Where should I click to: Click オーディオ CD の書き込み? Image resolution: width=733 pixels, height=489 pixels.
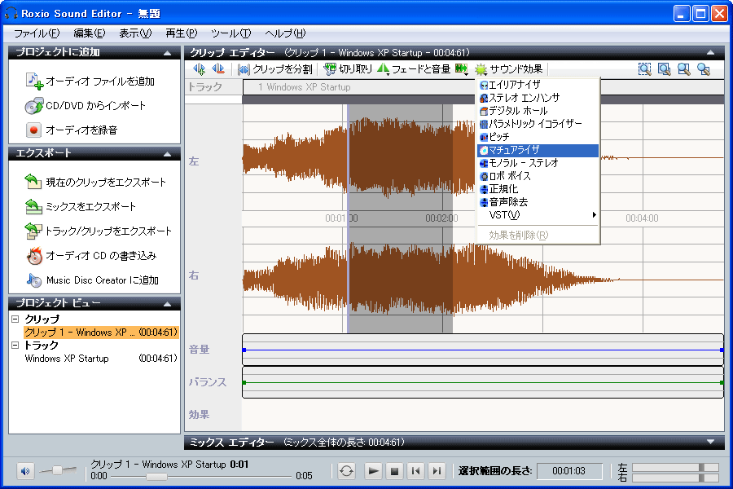[x=91, y=255]
